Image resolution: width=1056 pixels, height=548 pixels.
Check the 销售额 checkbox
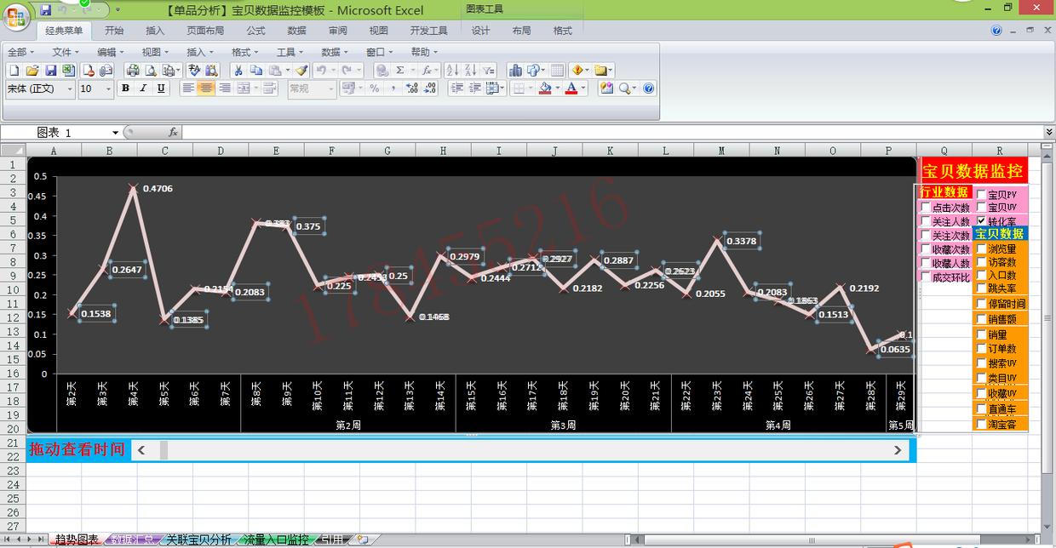[x=981, y=318]
